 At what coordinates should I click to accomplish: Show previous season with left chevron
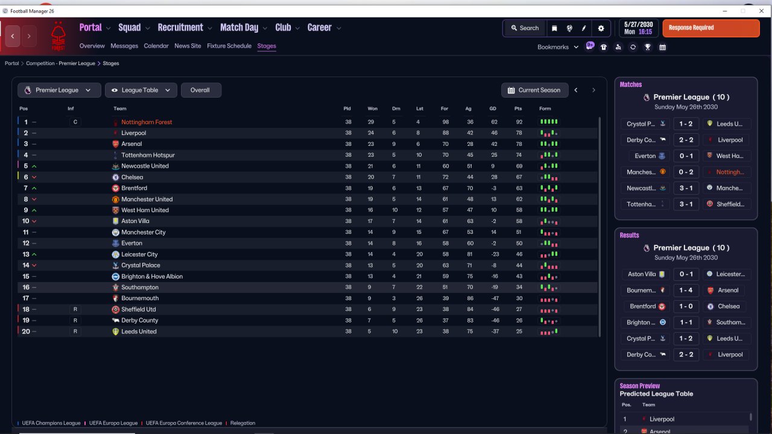click(x=576, y=90)
